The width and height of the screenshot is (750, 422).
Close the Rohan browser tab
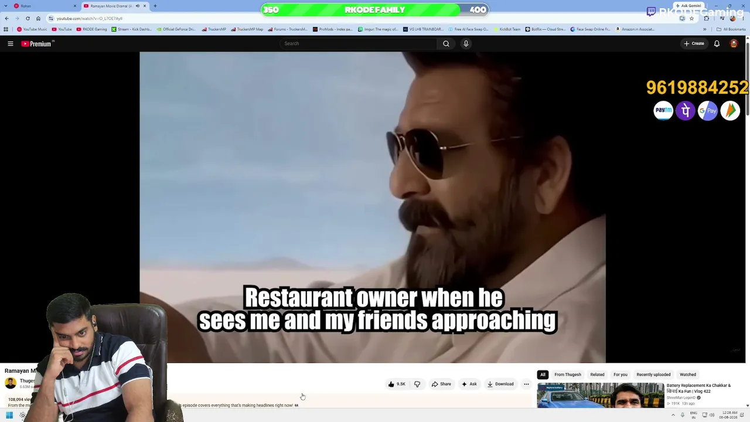tap(74, 6)
